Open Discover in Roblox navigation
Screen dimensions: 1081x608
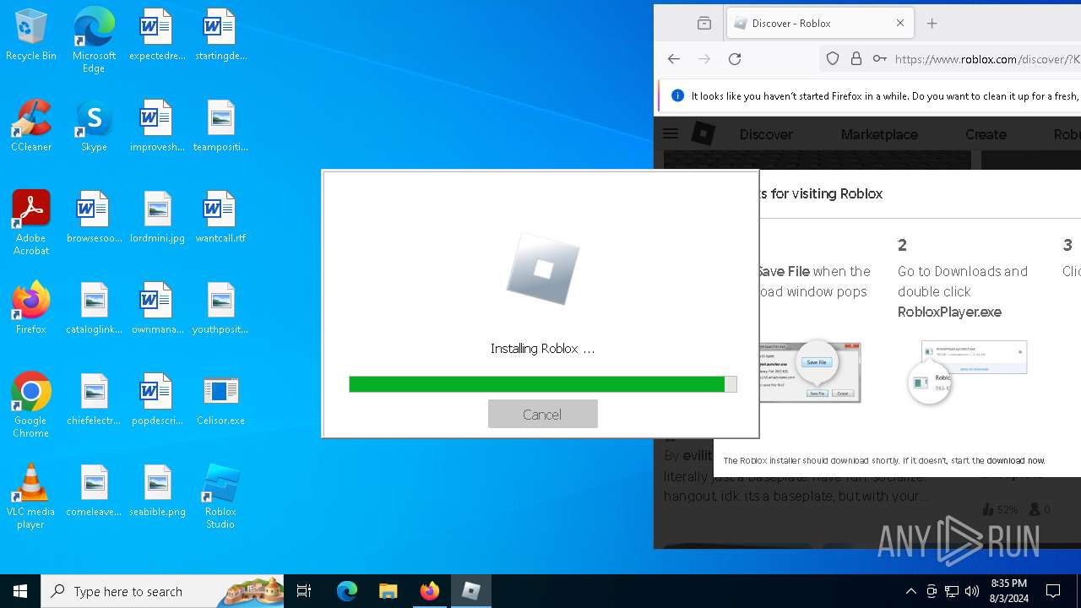pyautogui.click(x=766, y=134)
